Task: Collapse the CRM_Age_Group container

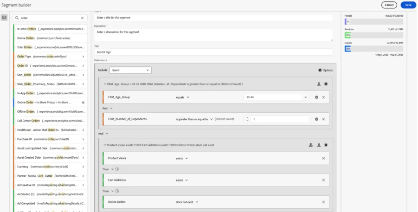Action: tap(105, 84)
